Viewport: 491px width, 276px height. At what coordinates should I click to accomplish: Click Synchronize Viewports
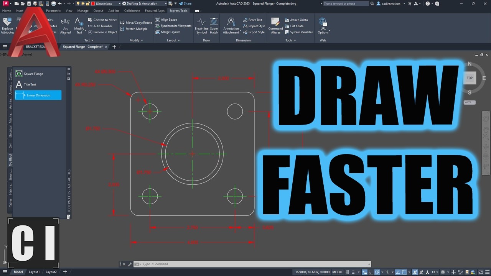coord(173,26)
